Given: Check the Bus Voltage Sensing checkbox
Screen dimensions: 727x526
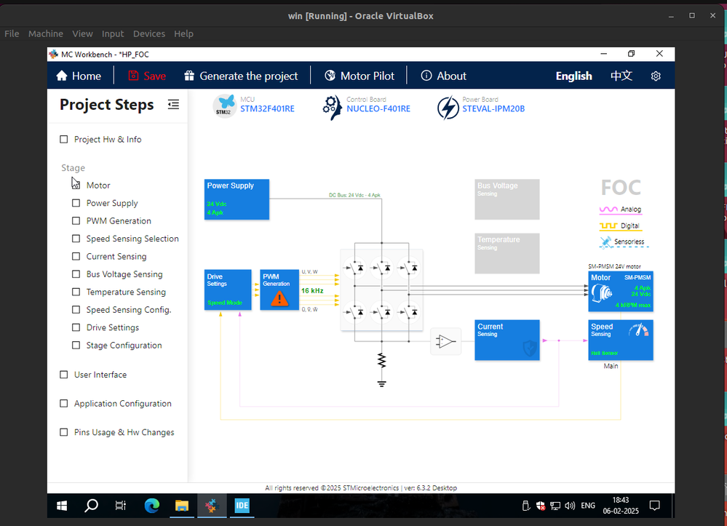Looking at the screenshot, I should [x=76, y=274].
